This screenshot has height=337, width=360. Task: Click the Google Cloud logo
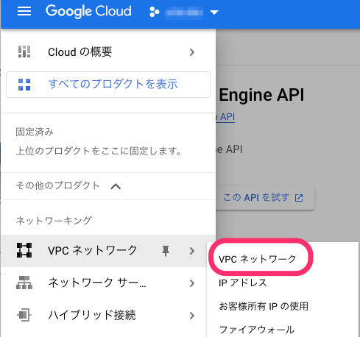[88, 11]
